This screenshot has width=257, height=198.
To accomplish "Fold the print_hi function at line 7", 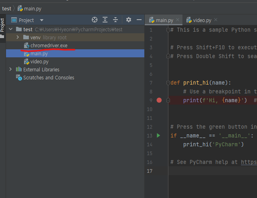I will pyautogui.click(x=168, y=83).
